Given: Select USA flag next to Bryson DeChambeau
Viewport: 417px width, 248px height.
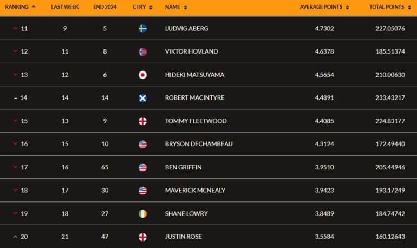Looking at the screenshot, I should (142, 145).
